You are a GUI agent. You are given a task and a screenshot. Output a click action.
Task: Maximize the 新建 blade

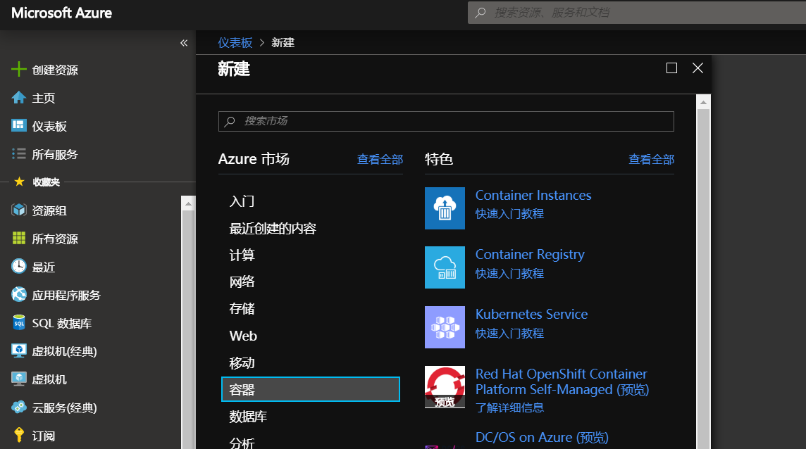(x=671, y=68)
